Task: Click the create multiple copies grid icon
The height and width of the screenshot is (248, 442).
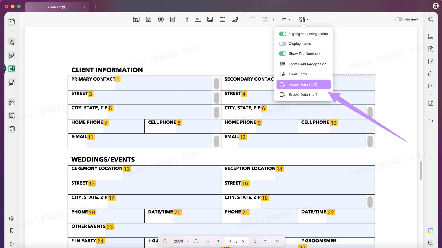Action: click(265, 19)
